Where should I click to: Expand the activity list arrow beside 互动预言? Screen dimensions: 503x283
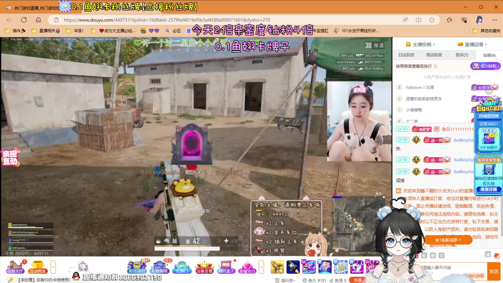pyautogui.click(x=53, y=267)
